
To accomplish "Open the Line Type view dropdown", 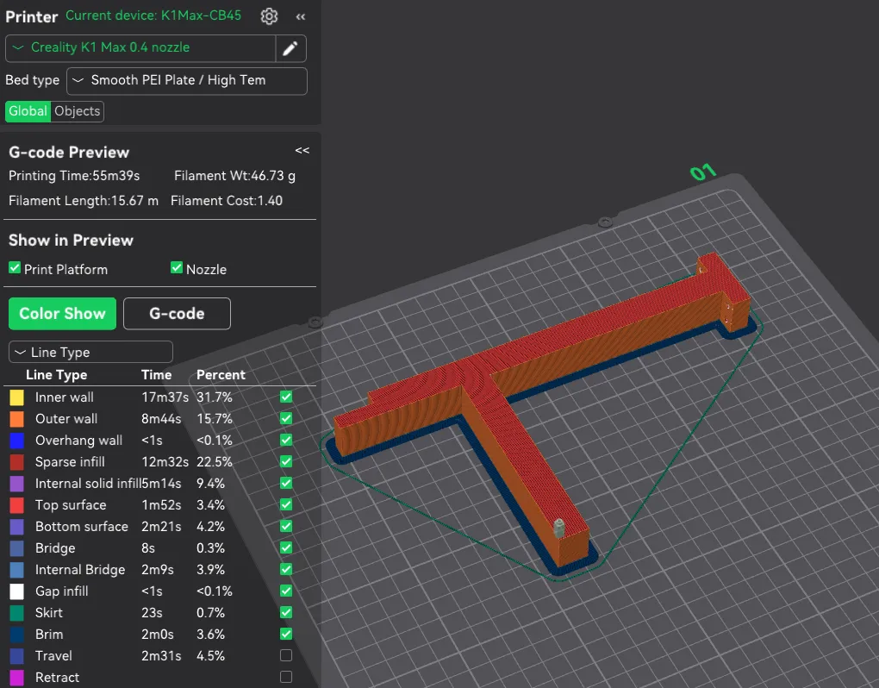I will point(90,352).
